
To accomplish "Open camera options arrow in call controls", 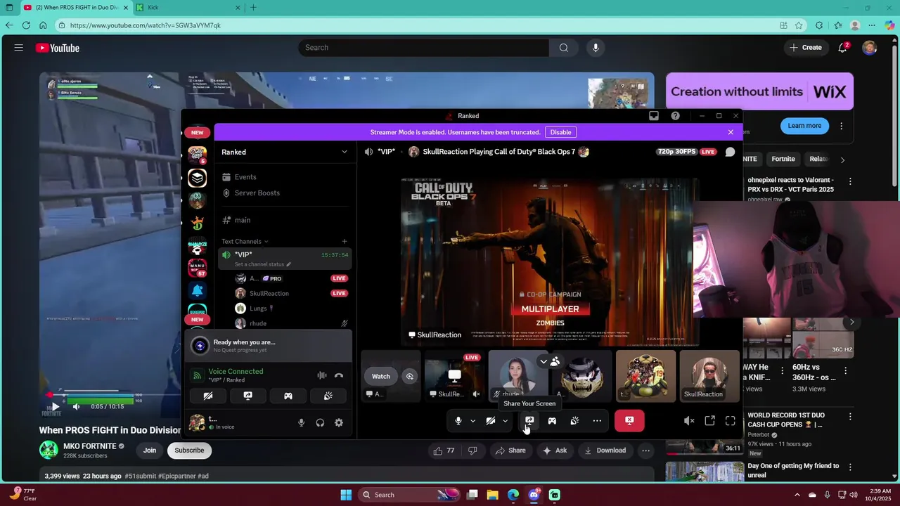I will coord(505,421).
